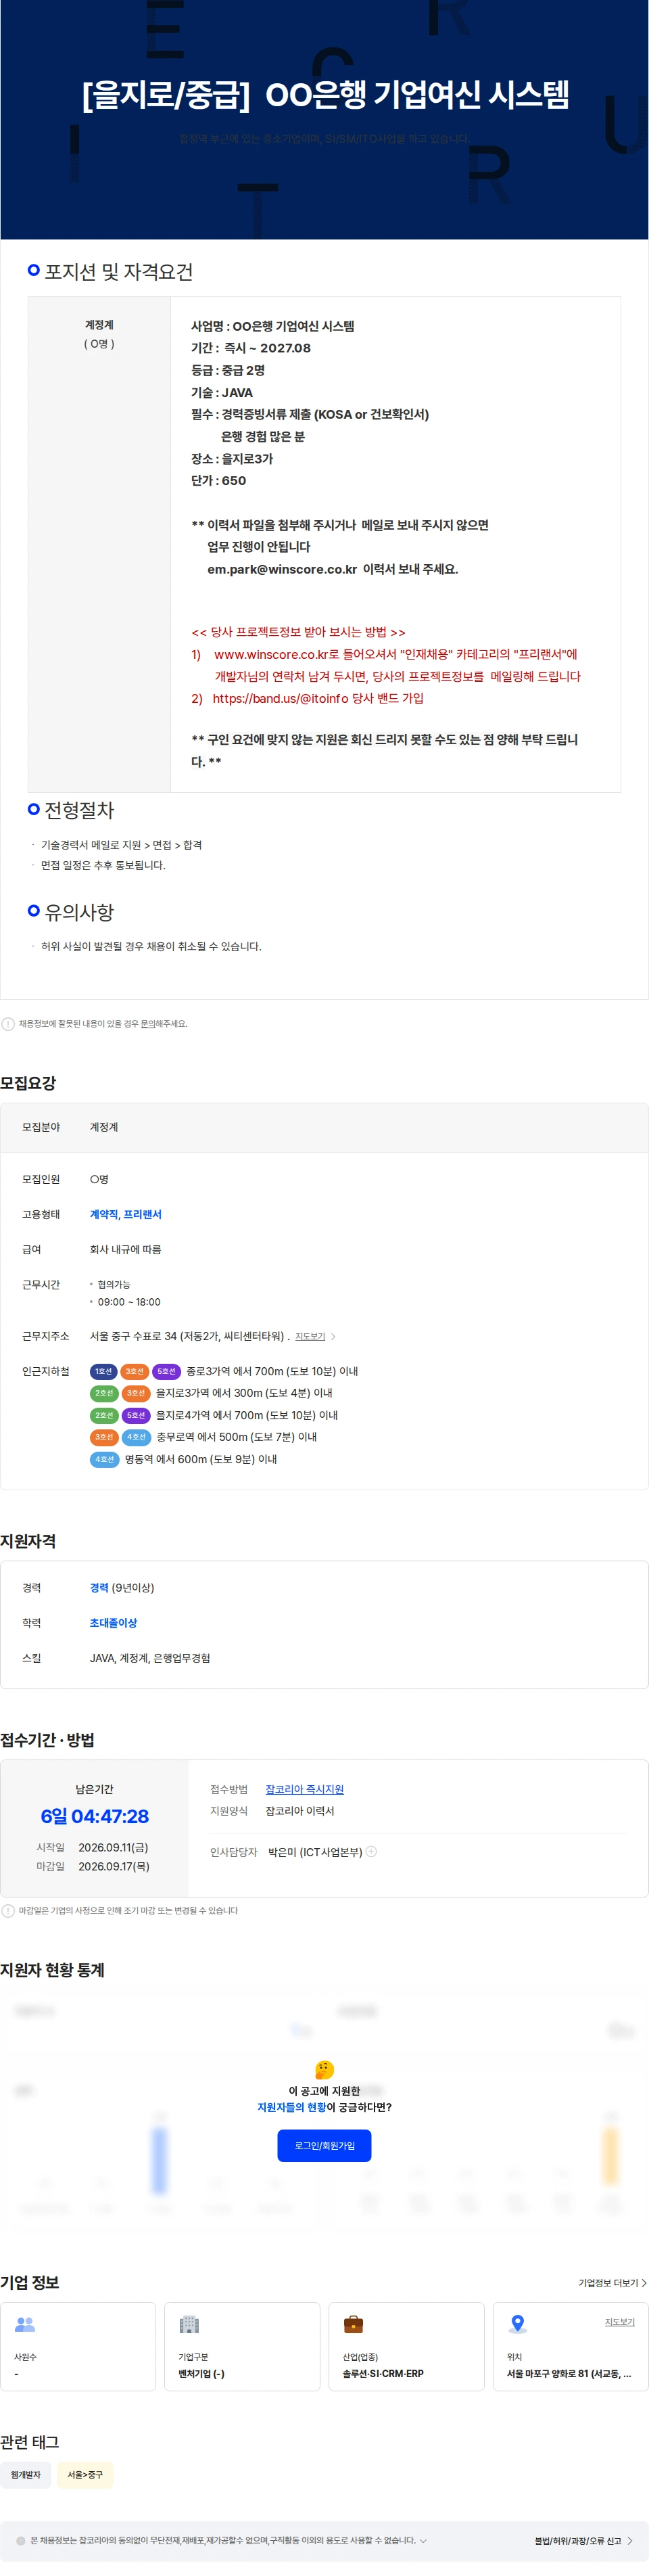Open 지도보기 link next to 근무지주소
Image resolution: width=649 pixels, height=2576 pixels.
310,1337
